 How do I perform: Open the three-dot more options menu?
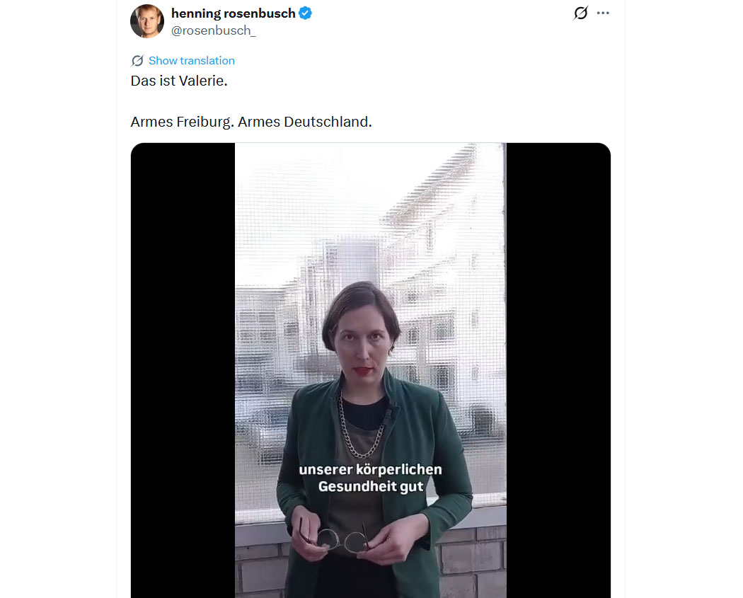pyautogui.click(x=603, y=13)
